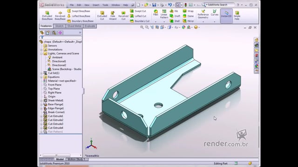Open the Fillet dropdown arrow
Screen dimensions: 298x167
(156, 22)
